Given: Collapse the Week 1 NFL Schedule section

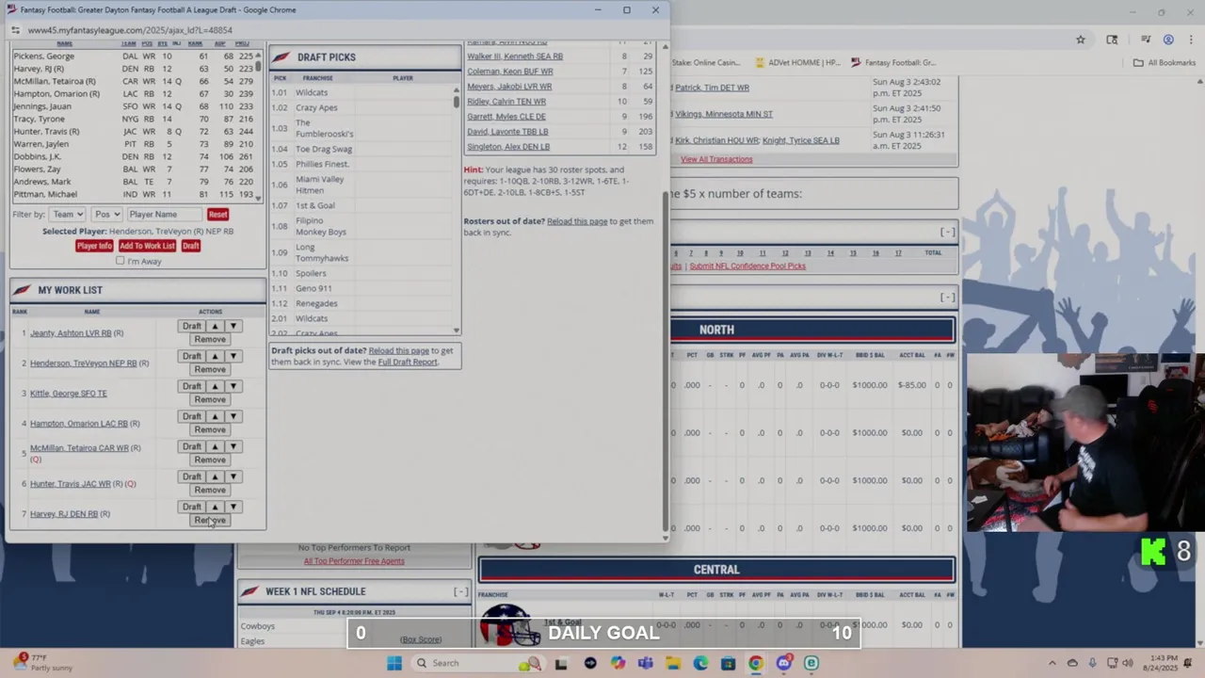Looking at the screenshot, I should point(460,591).
